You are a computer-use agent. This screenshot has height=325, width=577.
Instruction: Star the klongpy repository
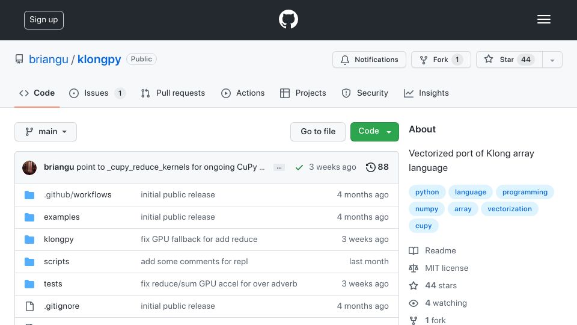pyautogui.click(x=509, y=60)
